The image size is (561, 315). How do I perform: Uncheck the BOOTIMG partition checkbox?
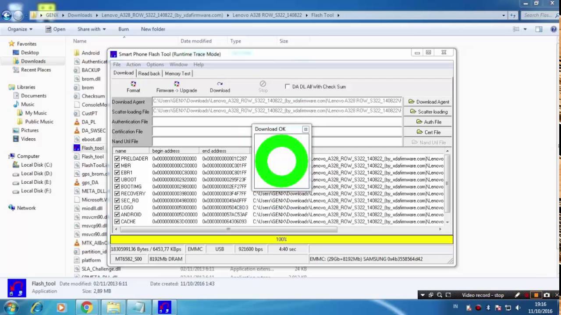click(x=117, y=186)
